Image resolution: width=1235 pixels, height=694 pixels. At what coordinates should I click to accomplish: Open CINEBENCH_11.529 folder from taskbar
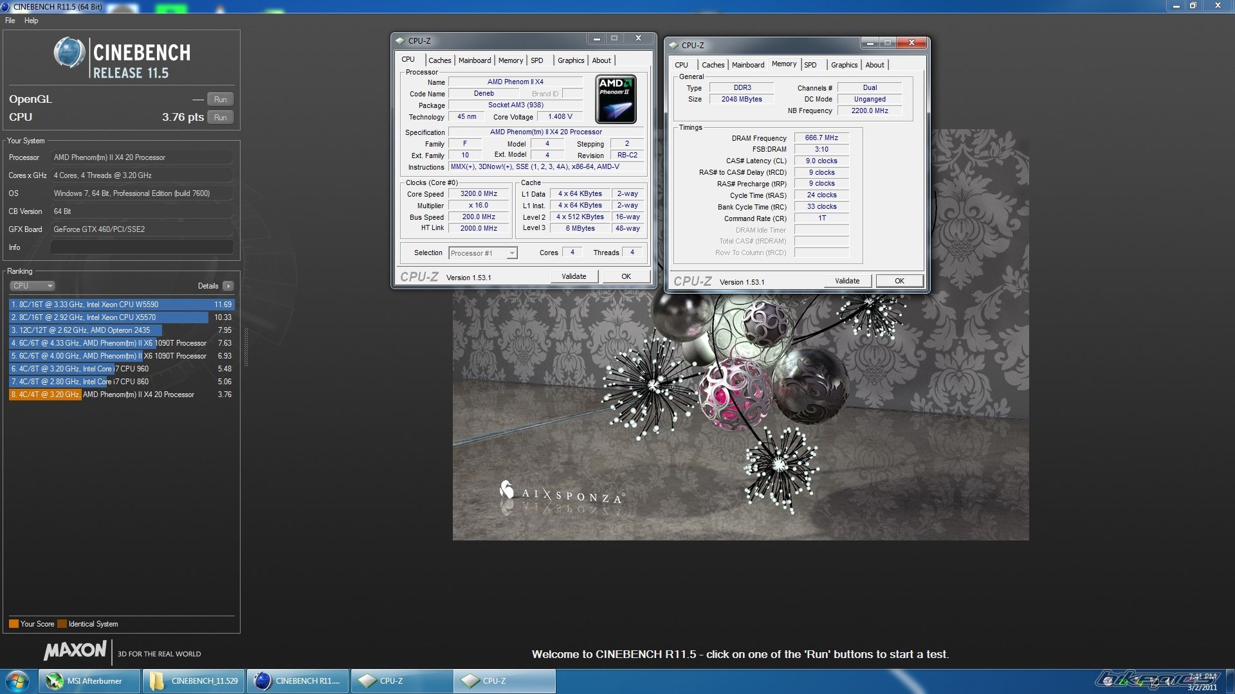coord(194,681)
